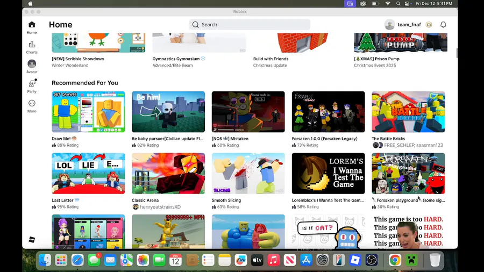Open Classic Arena game thumbnail
Screen dimensions: 484x272
(168, 173)
